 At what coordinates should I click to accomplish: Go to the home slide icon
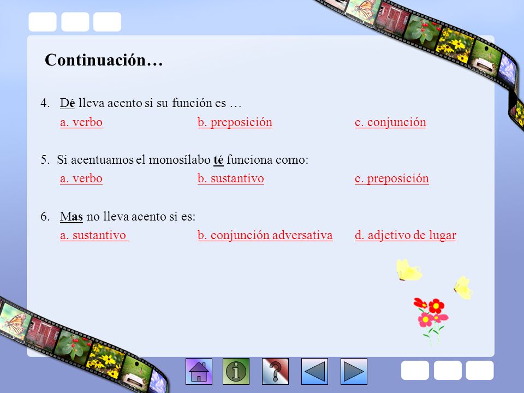(199, 371)
